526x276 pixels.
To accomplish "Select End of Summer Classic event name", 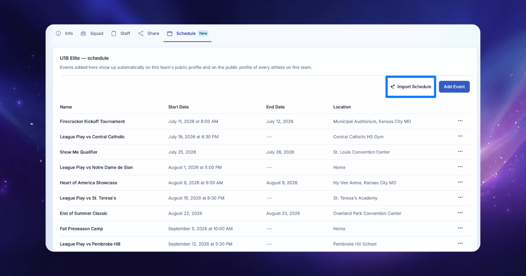I will coord(84,213).
